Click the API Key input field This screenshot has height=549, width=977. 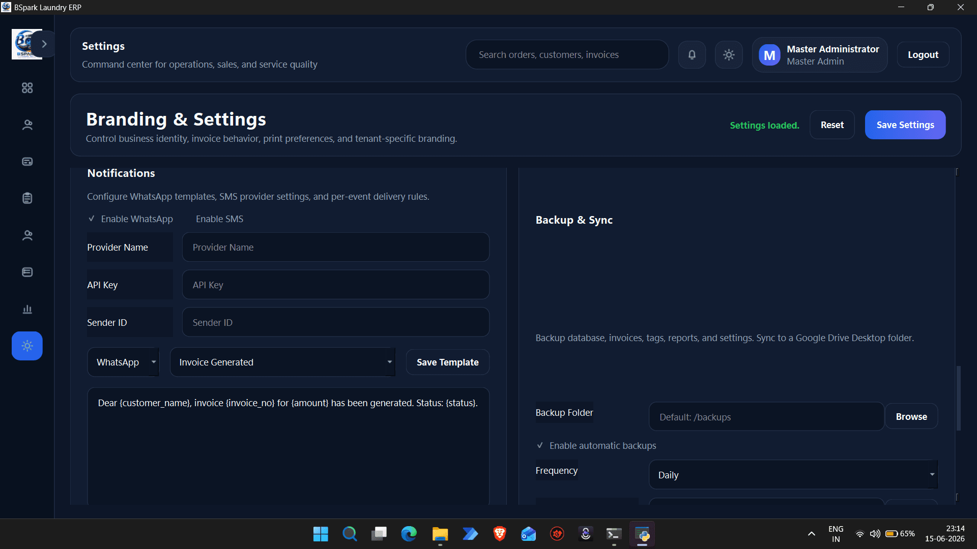336,285
